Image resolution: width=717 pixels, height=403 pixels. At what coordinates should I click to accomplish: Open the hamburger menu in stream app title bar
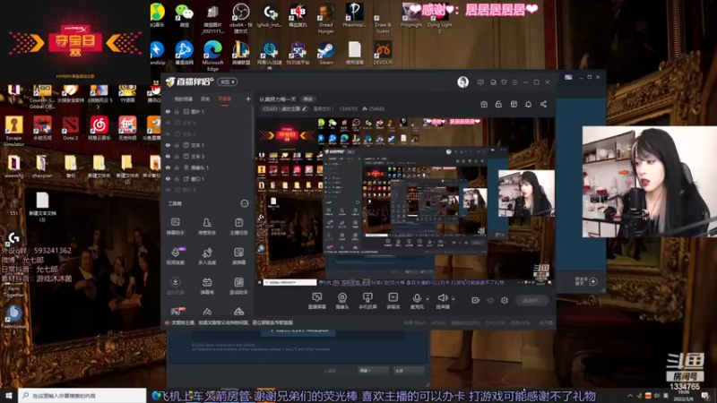click(514, 82)
